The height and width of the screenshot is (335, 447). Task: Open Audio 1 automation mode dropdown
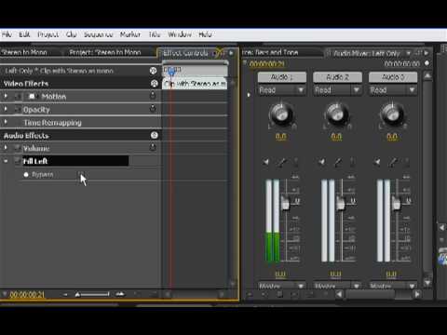[x=282, y=90]
